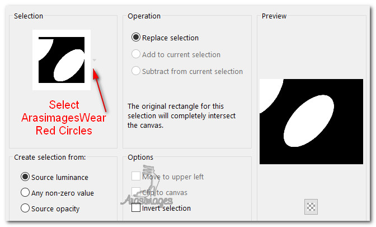Click the black-and-white selection thumbnail
Image resolution: width=376 pixels, height=227 pixels.
point(61,59)
